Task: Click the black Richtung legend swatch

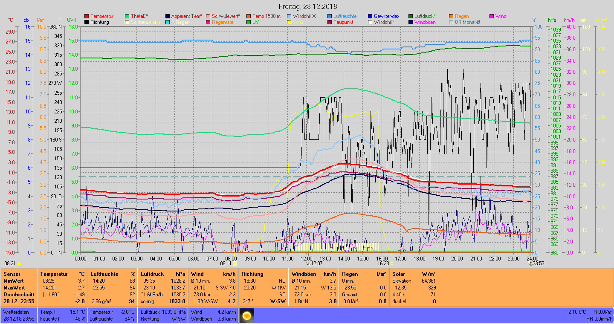Action: point(87,22)
